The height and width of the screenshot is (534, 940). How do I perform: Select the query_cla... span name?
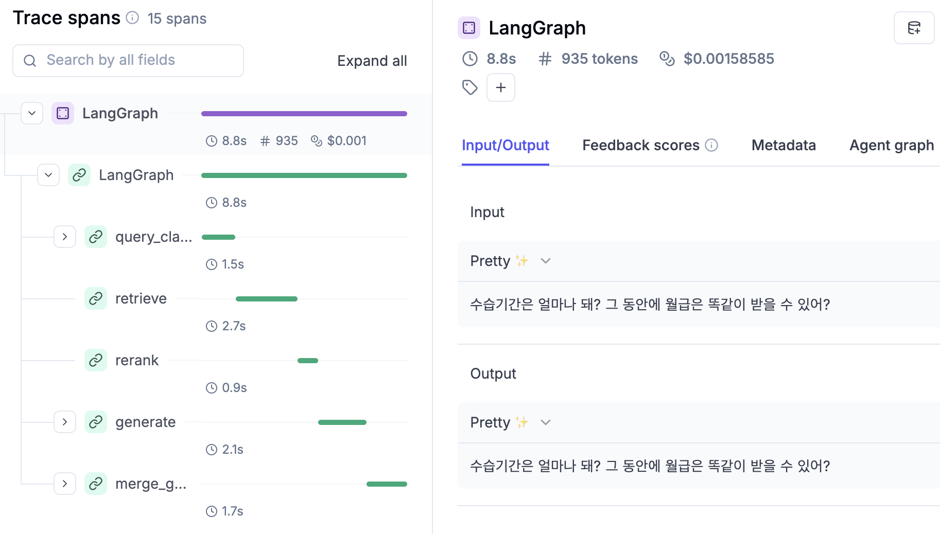click(x=153, y=237)
